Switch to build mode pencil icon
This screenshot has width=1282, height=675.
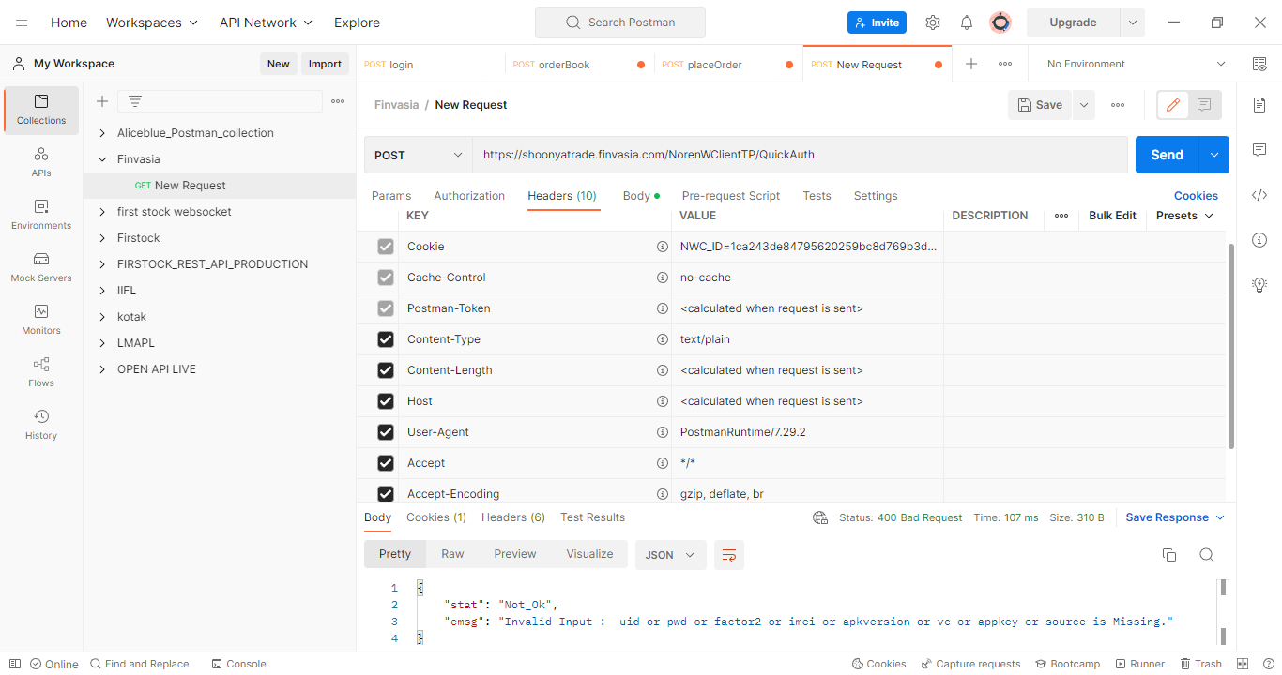coord(1172,105)
